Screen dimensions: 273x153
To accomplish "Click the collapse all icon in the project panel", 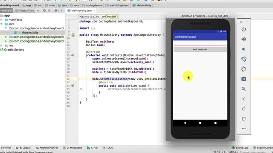I will tap(49, 11).
